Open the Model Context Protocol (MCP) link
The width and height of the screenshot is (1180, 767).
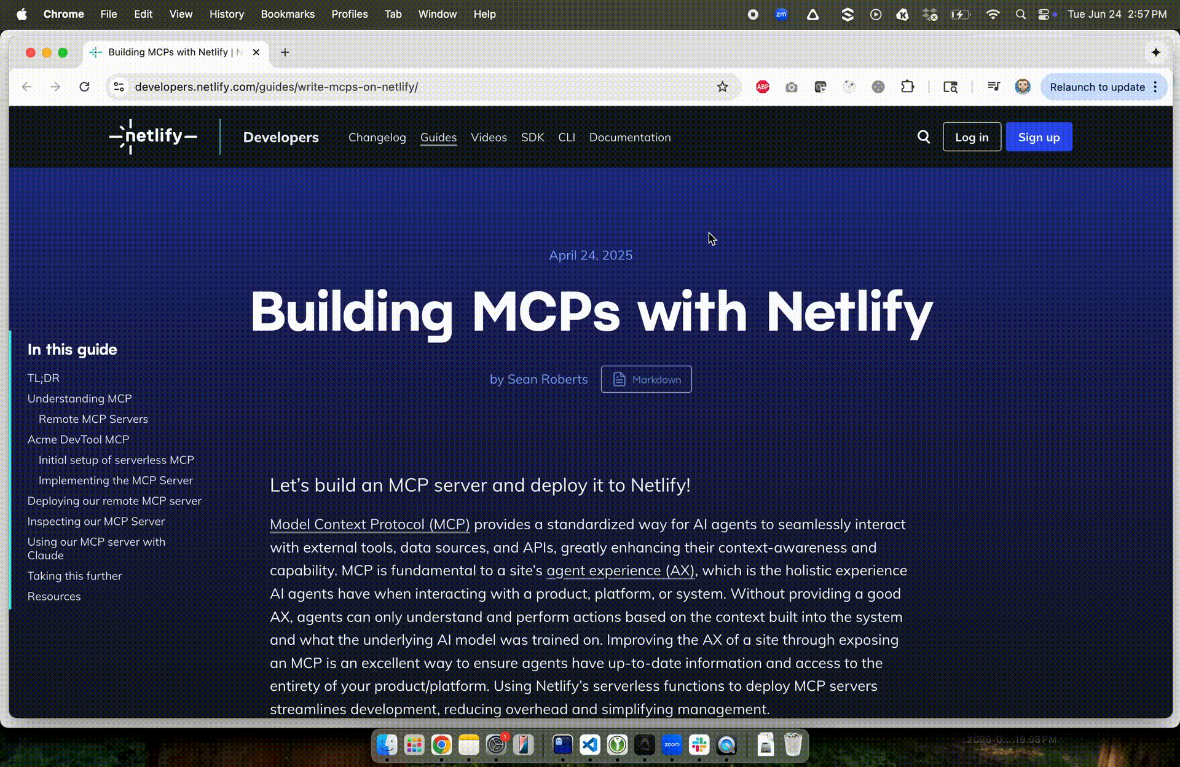pos(369,524)
